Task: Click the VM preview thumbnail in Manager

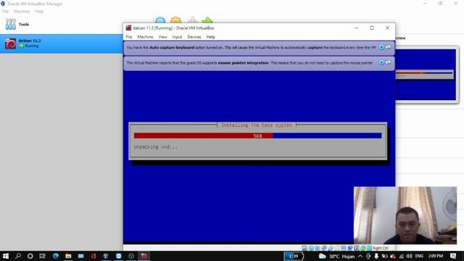Action: [426, 75]
